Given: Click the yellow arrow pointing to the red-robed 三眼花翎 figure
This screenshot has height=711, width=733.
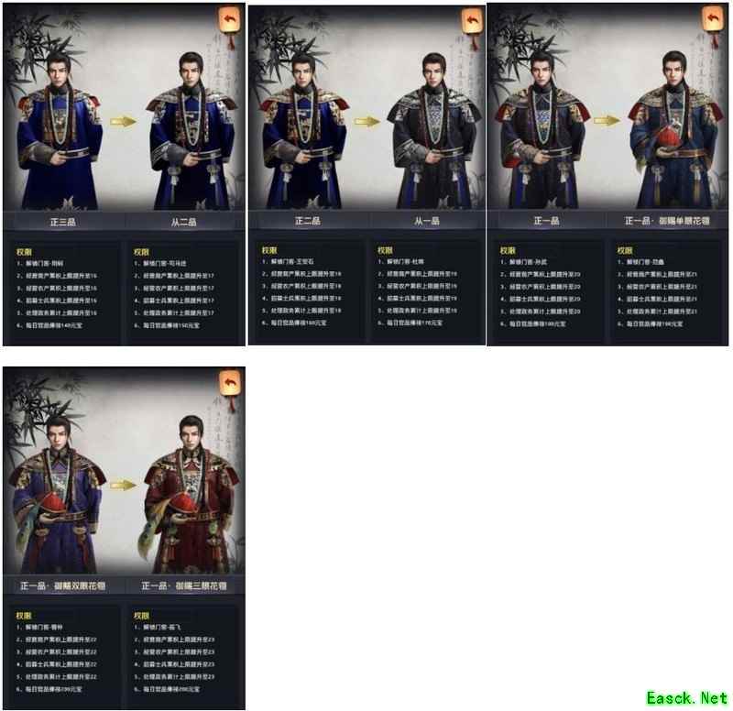Looking at the screenshot, I should pyautogui.click(x=124, y=486).
